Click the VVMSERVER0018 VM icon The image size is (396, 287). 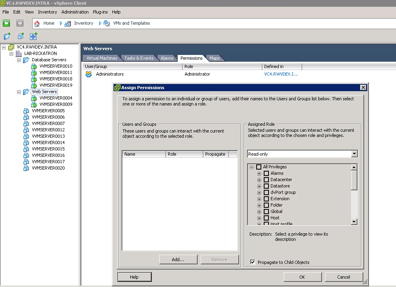point(34,79)
